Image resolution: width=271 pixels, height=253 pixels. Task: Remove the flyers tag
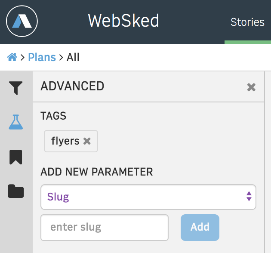87,141
